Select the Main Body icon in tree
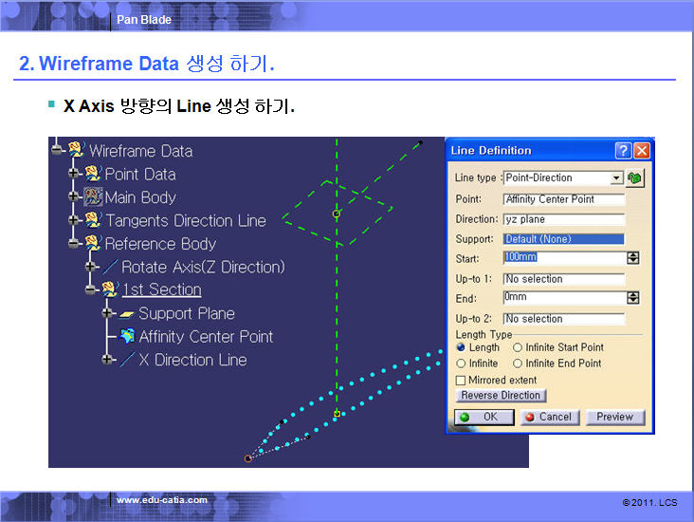 click(93, 197)
